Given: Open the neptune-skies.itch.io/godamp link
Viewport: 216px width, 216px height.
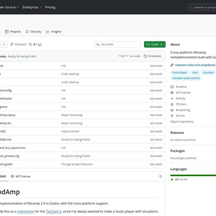Looking at the screenshot, I should coord(195,65).
